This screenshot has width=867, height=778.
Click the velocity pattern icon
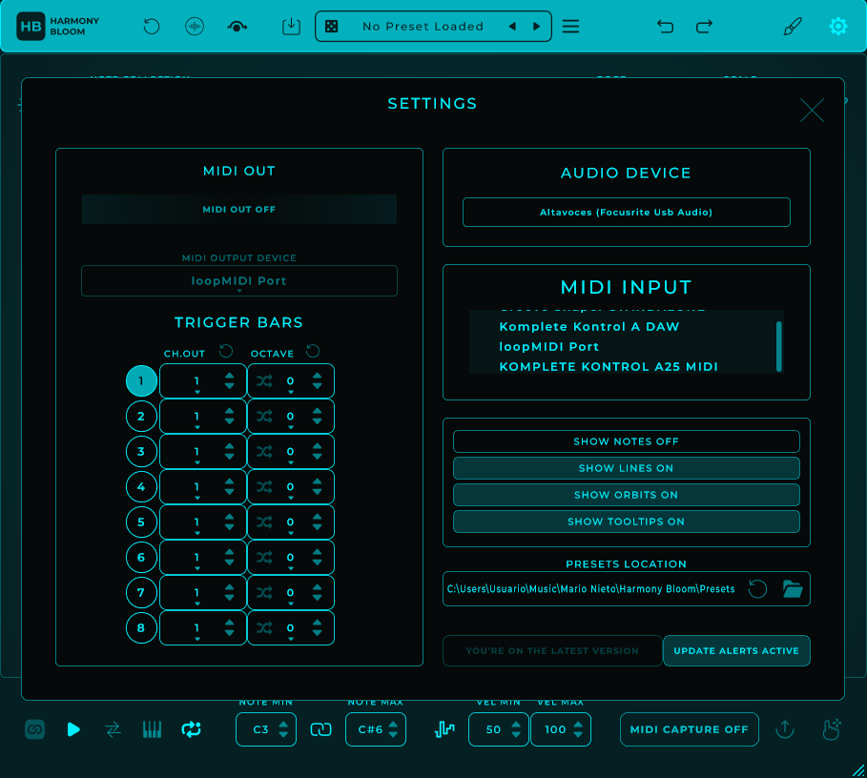click(444, 729)
